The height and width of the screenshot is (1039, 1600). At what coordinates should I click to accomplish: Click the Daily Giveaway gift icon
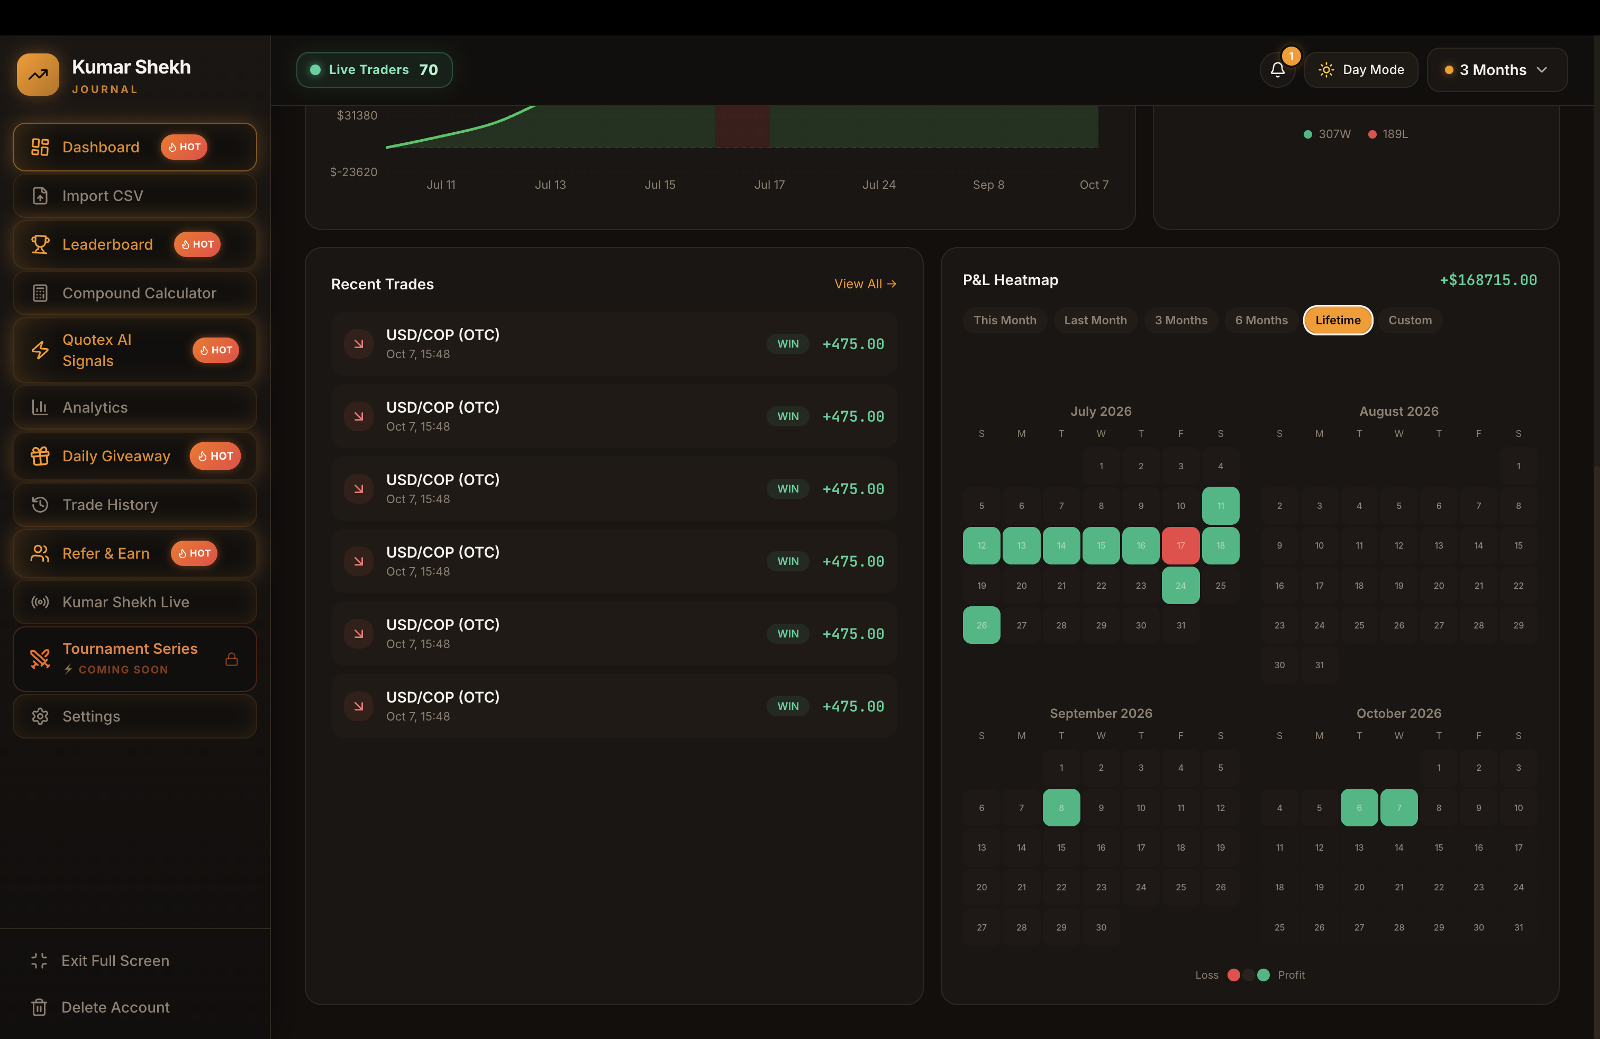(x=40, y=455)
